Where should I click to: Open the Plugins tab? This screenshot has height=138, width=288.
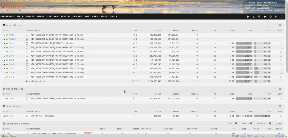pos(66,16)
